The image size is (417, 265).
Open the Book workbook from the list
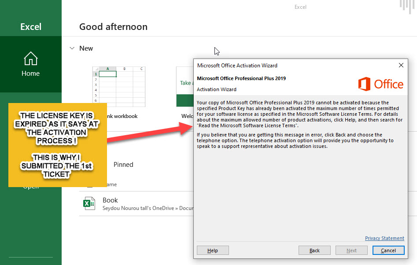(x=110, y=200)
